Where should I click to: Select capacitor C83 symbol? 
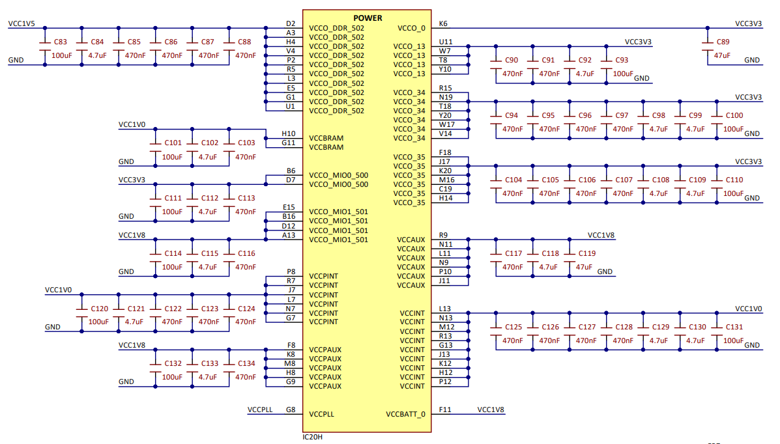pyautogui.click(x=44, y=49)
